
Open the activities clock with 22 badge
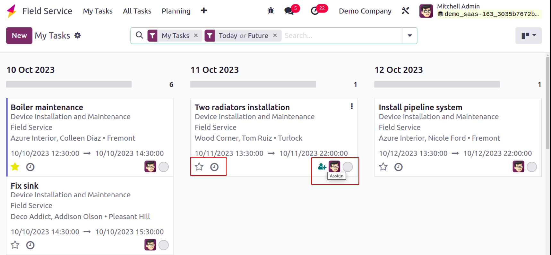pos(315,11)
